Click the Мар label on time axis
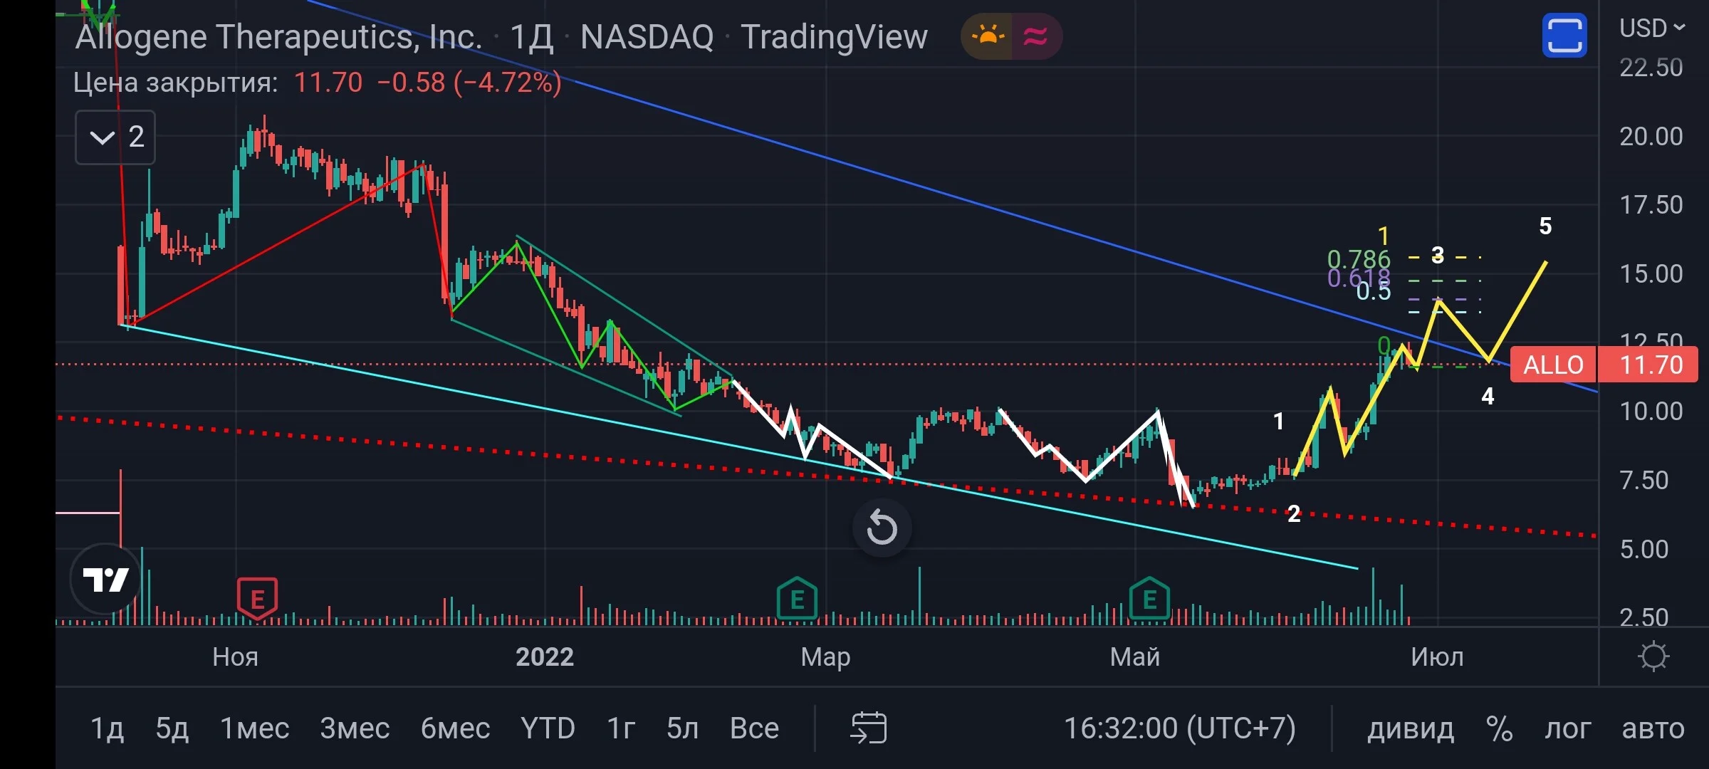Viewport: 1709px width, 769px height. pyautogui.click(x=825, y=656)
